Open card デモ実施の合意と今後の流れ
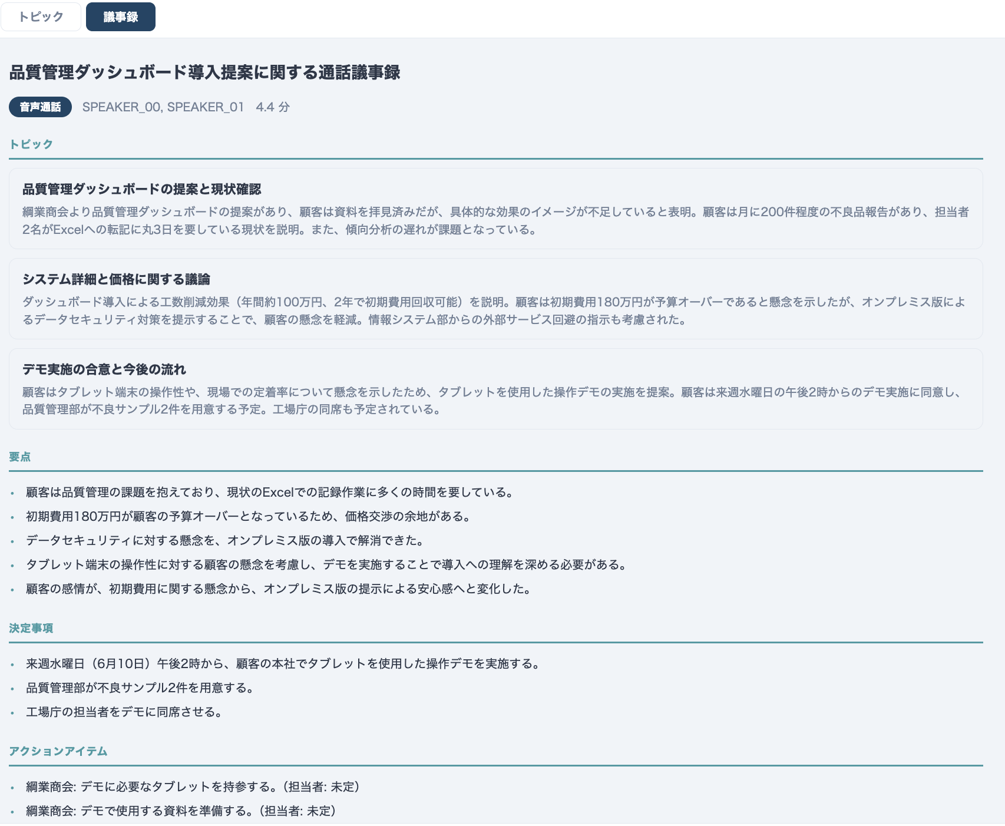Viewport: 1005px width, 826px height. tap(496, 389)
